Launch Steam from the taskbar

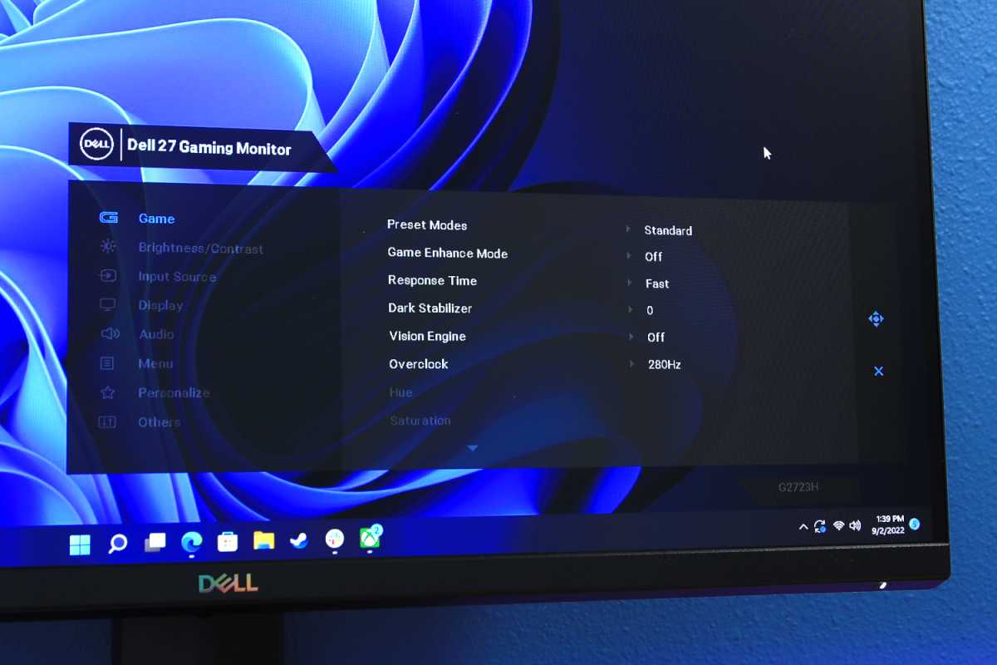coord(299,540)
